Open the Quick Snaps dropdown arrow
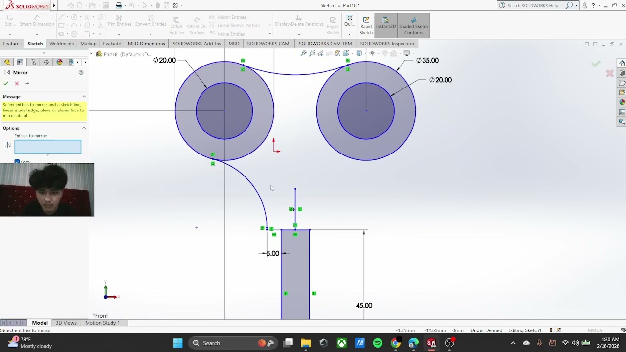Image resolution: width=626 pixels, height=352 pixels. point(349,34)
